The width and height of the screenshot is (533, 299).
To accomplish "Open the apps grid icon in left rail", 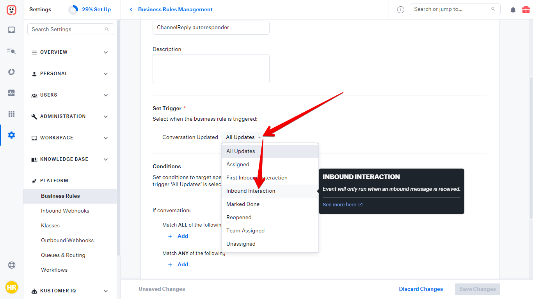I will tap(12, 114).
